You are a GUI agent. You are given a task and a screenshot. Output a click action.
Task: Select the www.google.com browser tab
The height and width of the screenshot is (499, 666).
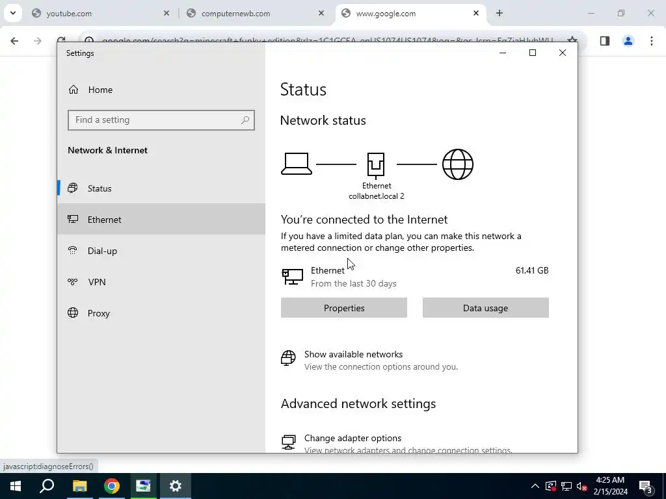(x=410, y=13)
